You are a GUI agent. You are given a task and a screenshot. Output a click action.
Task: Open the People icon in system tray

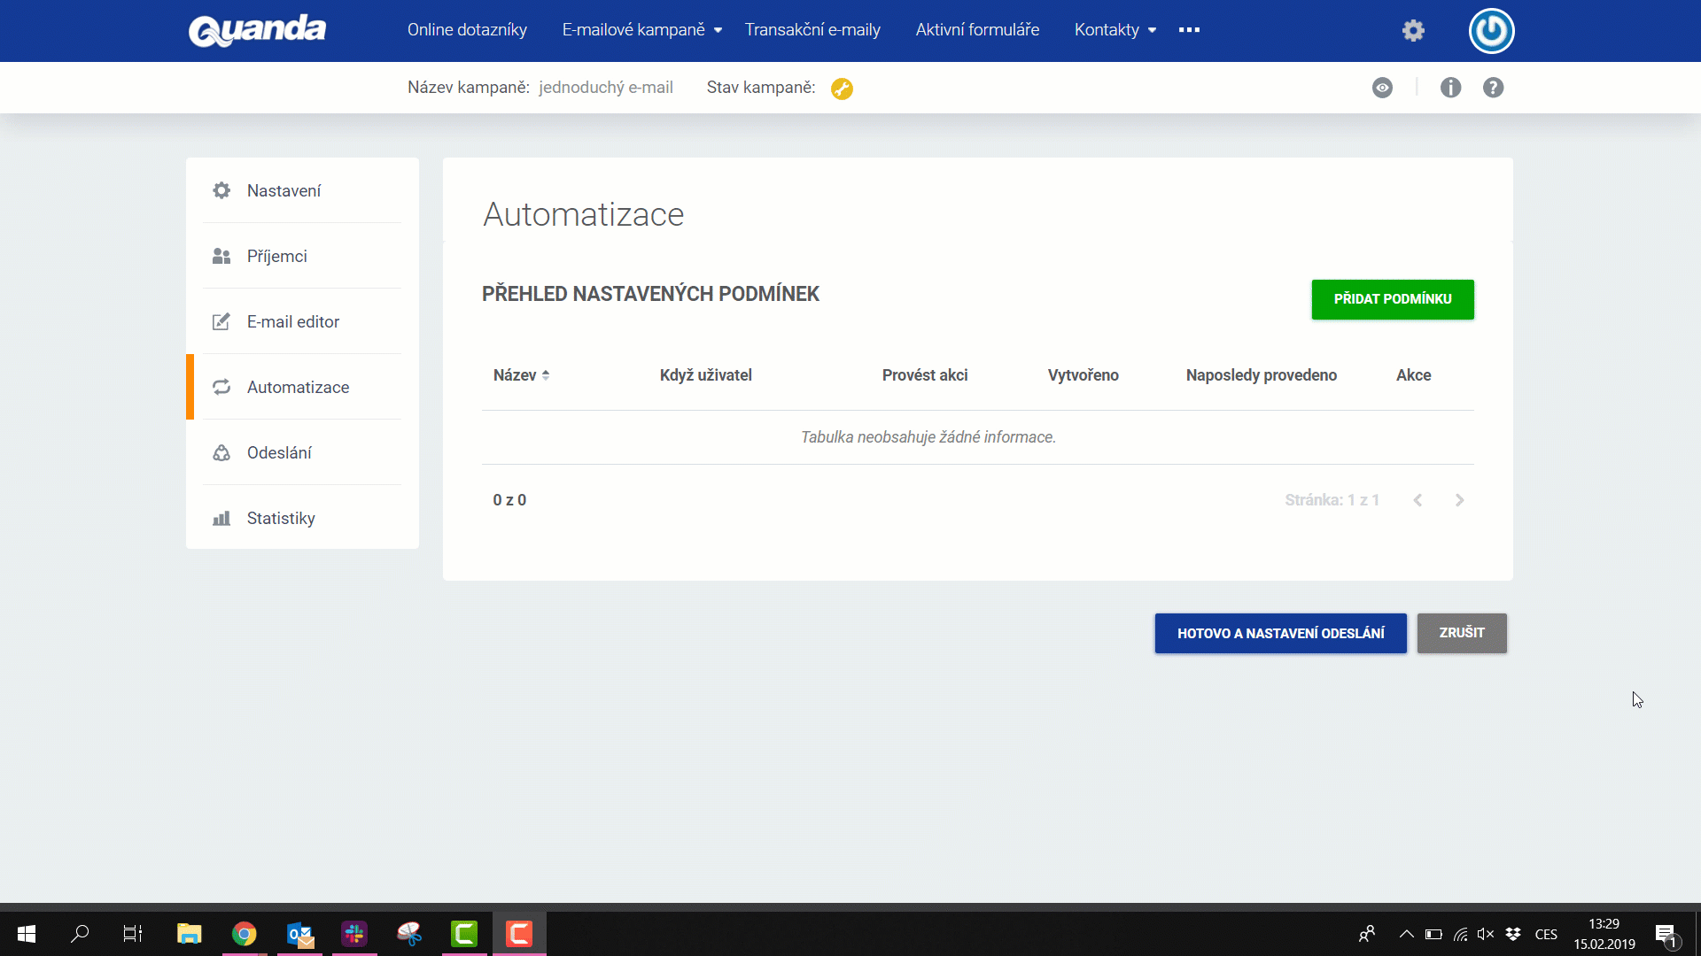(x=1367, y=934)
